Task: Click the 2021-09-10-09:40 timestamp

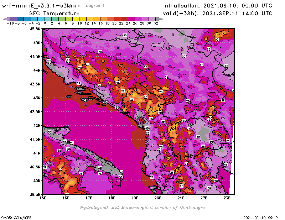Action: point(260,218)
